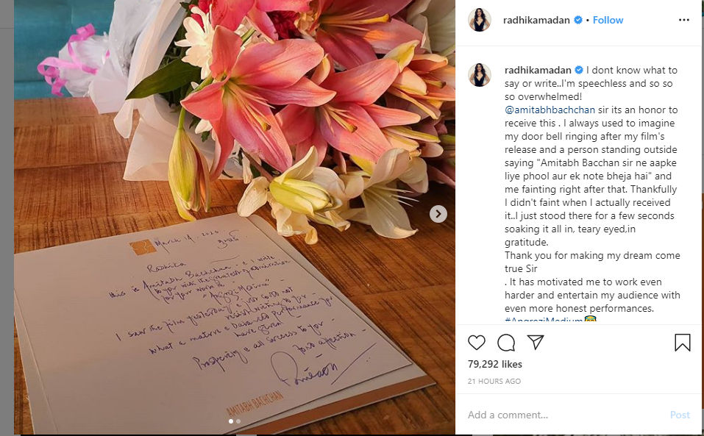Open the @amitabhbachchan mention link
Screen dimensions: 704x436
point(550,110)
